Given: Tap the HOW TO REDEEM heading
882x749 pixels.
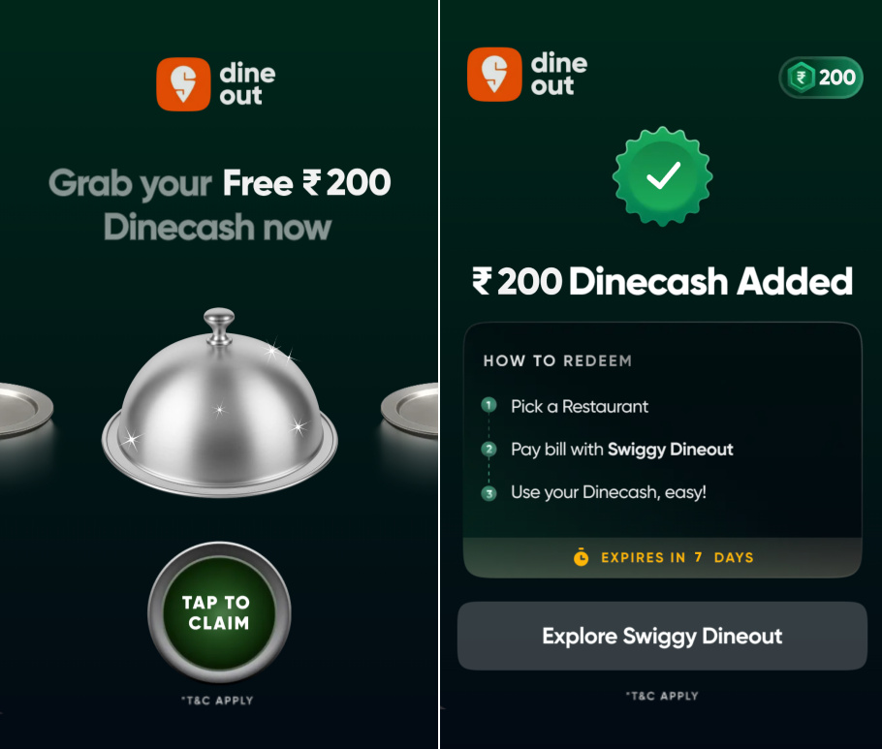Looking at the screenshot, I should click(x=557, y=361).
